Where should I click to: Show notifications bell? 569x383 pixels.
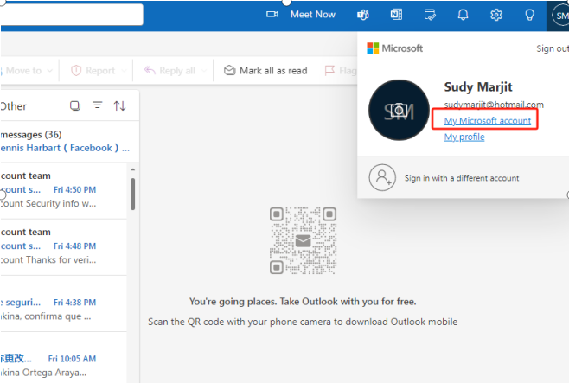(x=463, y=15)
